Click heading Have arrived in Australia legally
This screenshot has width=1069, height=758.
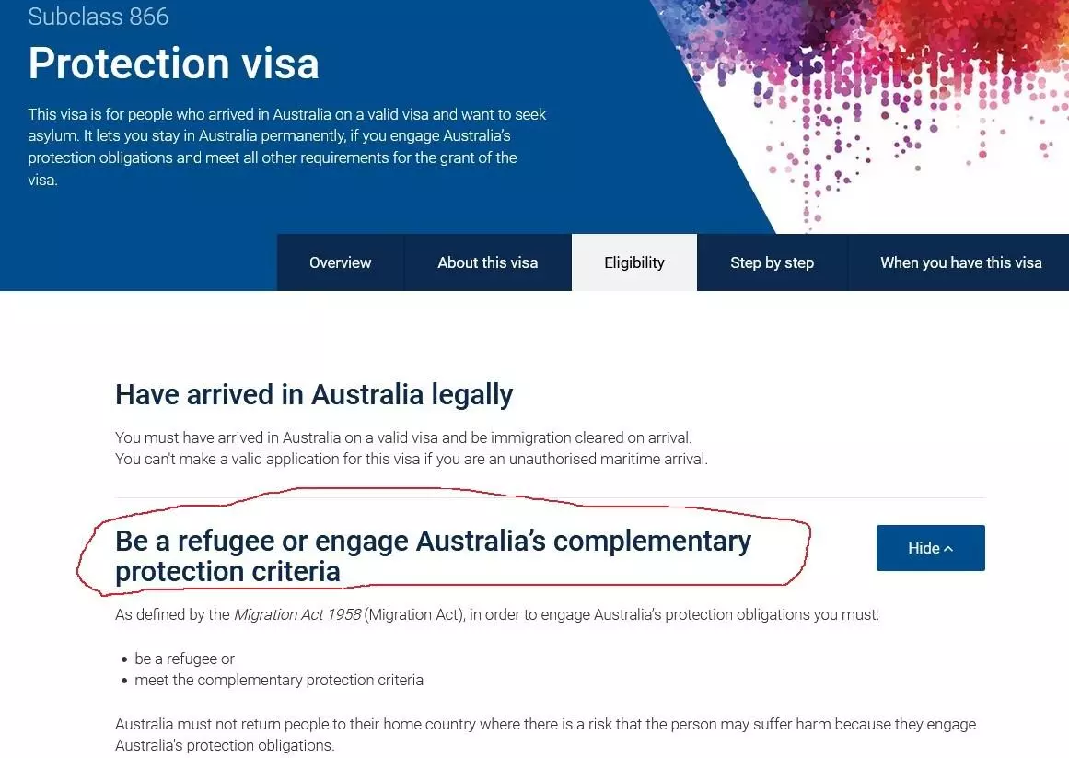(x=314, y=395)
